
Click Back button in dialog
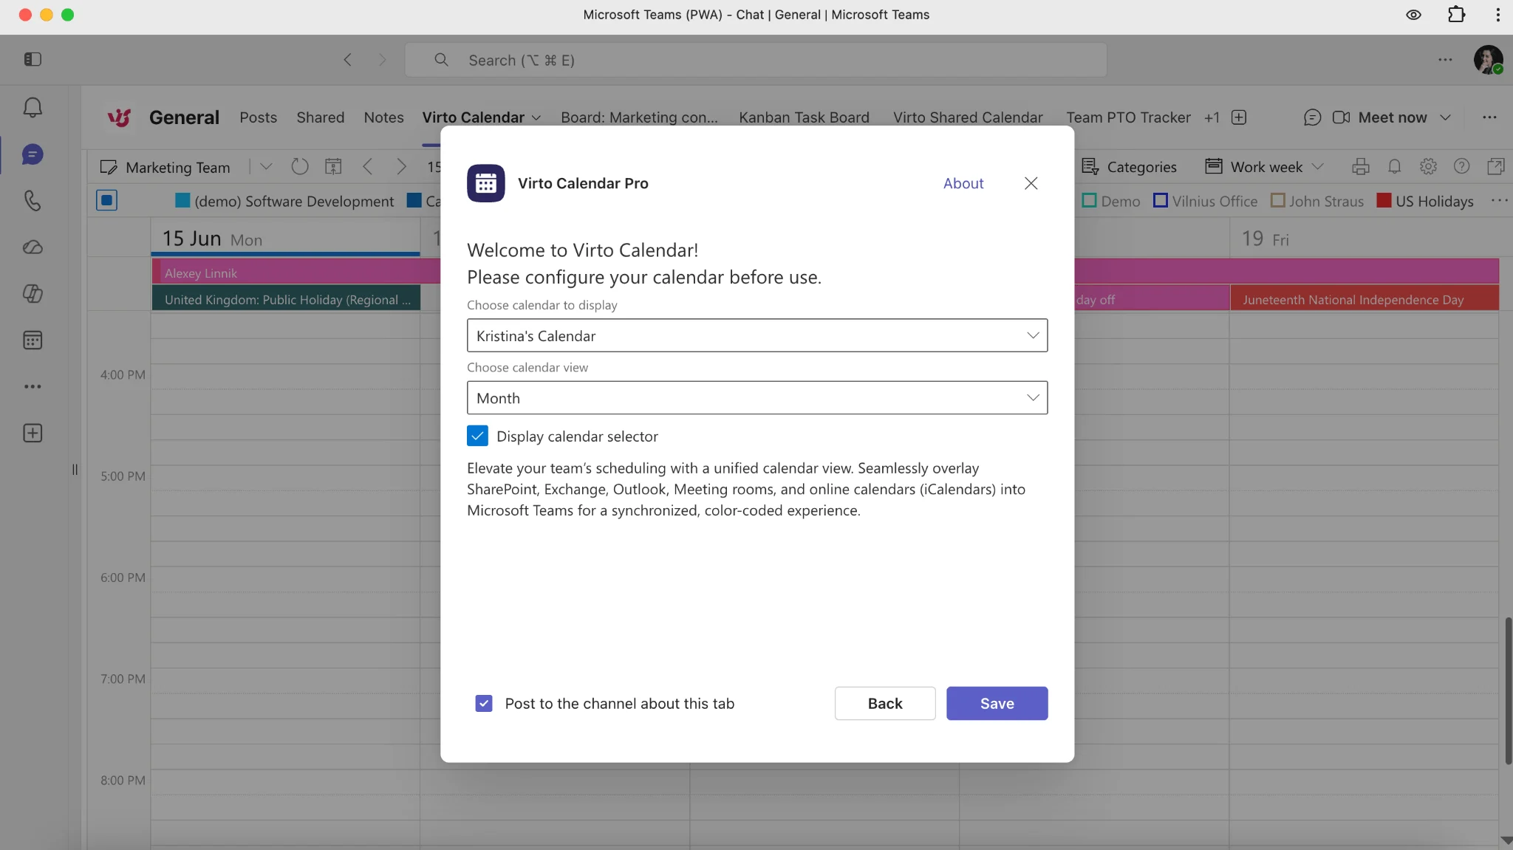[884, 703]
